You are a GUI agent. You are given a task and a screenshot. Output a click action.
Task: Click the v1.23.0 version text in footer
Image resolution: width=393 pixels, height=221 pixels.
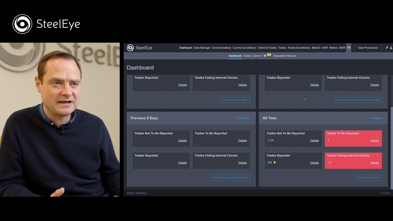tap(385, 193)
